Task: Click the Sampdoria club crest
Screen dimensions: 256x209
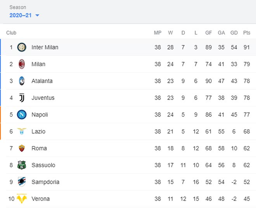Action: pyautogui.click(x=22, y=182)
